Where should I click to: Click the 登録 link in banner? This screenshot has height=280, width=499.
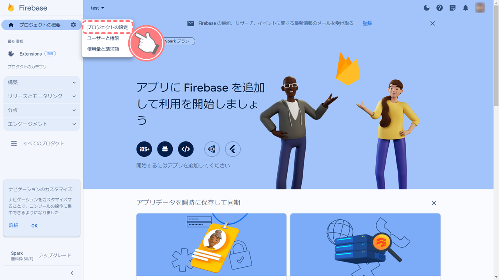367,23
